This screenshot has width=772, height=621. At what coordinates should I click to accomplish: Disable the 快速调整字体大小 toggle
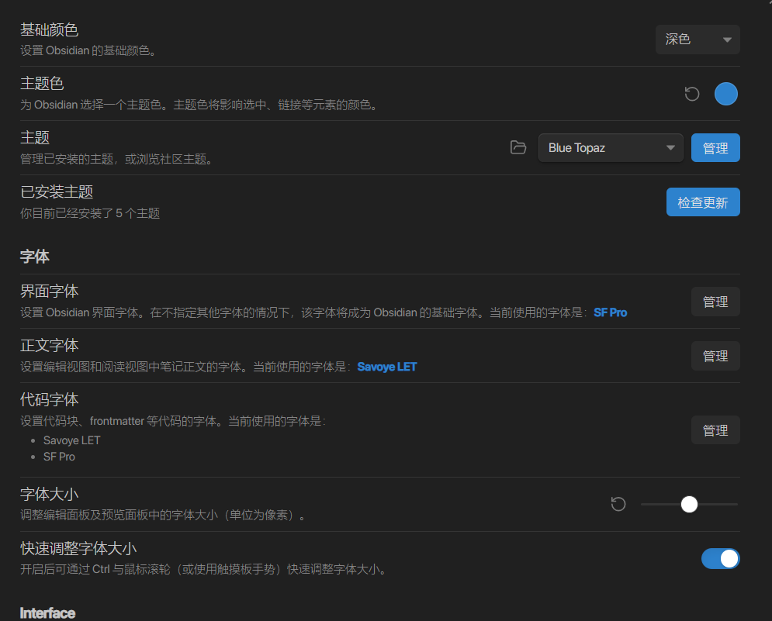[x=720, y=558]
